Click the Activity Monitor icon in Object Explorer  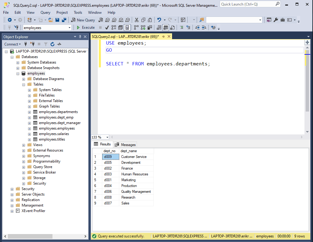59,44
